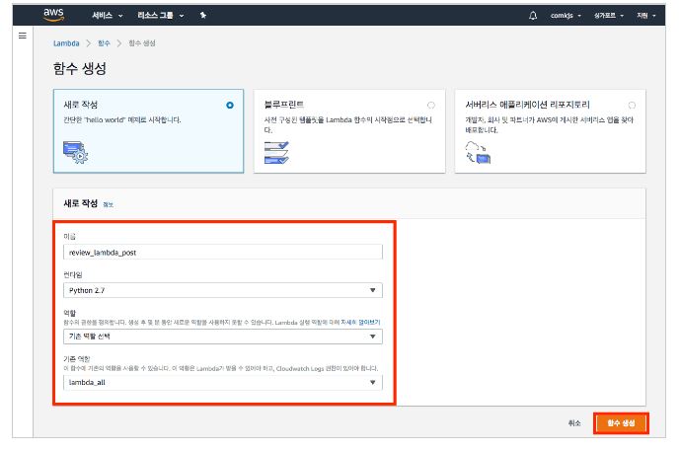The image size is (680, 451).
Task: Click the notification bell icon
Action: click(533, 16)
